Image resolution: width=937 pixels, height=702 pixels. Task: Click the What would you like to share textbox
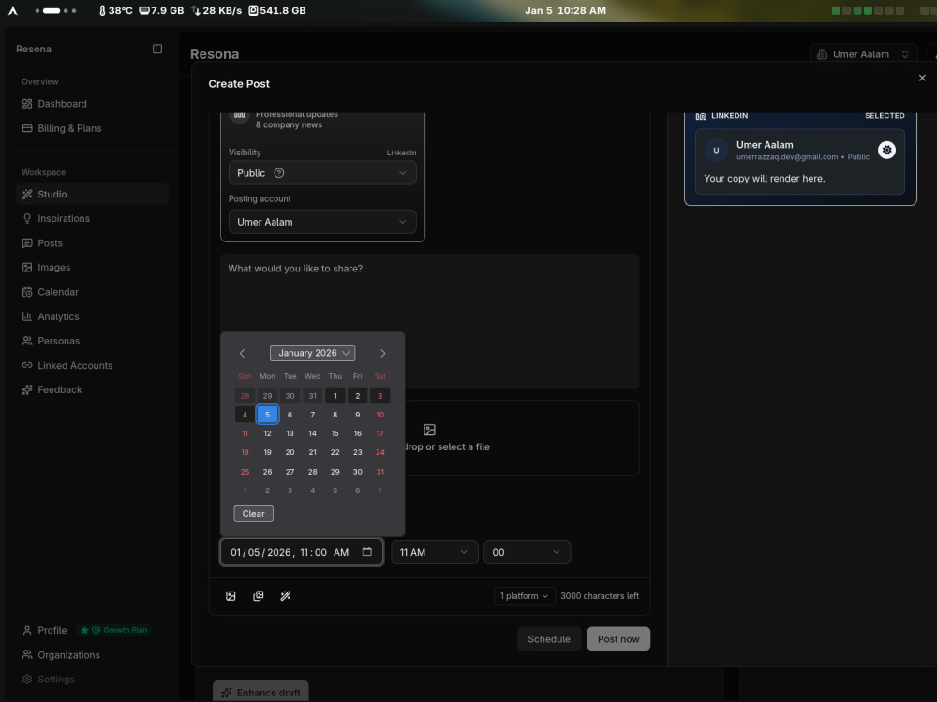[430, 321]
